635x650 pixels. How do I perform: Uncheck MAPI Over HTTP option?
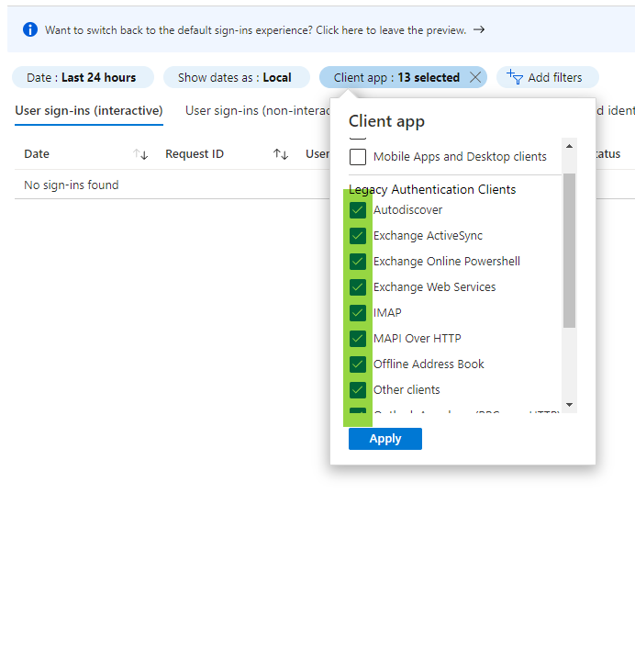[x=358, y=339]
